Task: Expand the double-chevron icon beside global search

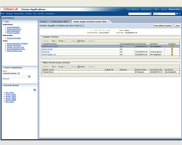Action: (x=180, y=14)
